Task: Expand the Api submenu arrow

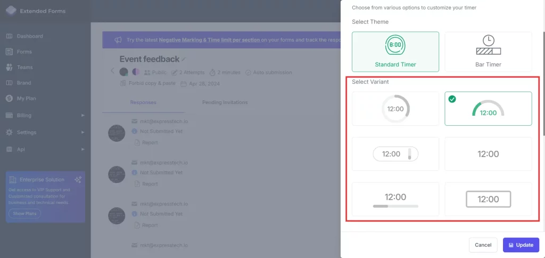Action: point(82,149)
